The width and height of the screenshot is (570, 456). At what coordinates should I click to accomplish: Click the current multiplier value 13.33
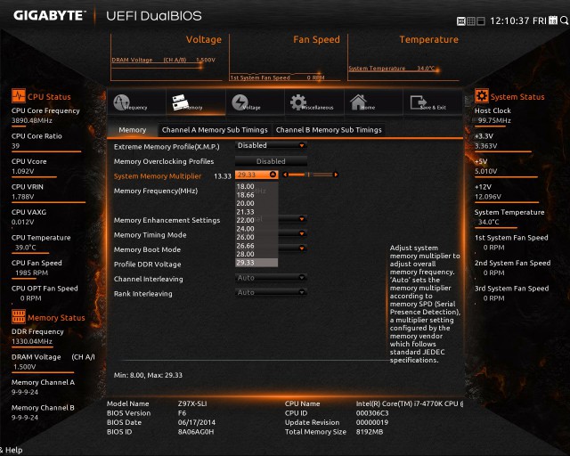223,176
